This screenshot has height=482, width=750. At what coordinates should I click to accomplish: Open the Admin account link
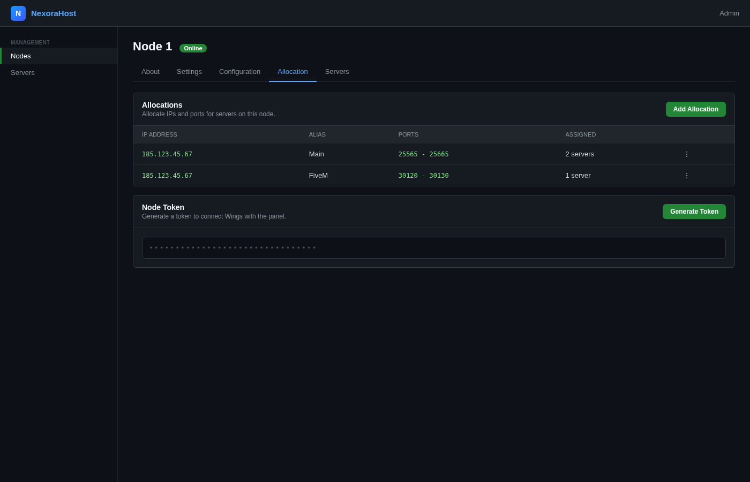pos(729,13)
